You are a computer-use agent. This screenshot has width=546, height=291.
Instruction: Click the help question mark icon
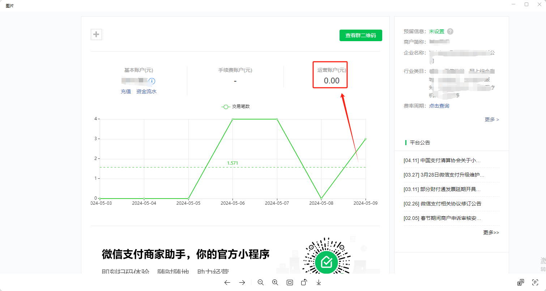tap(450, 31)
